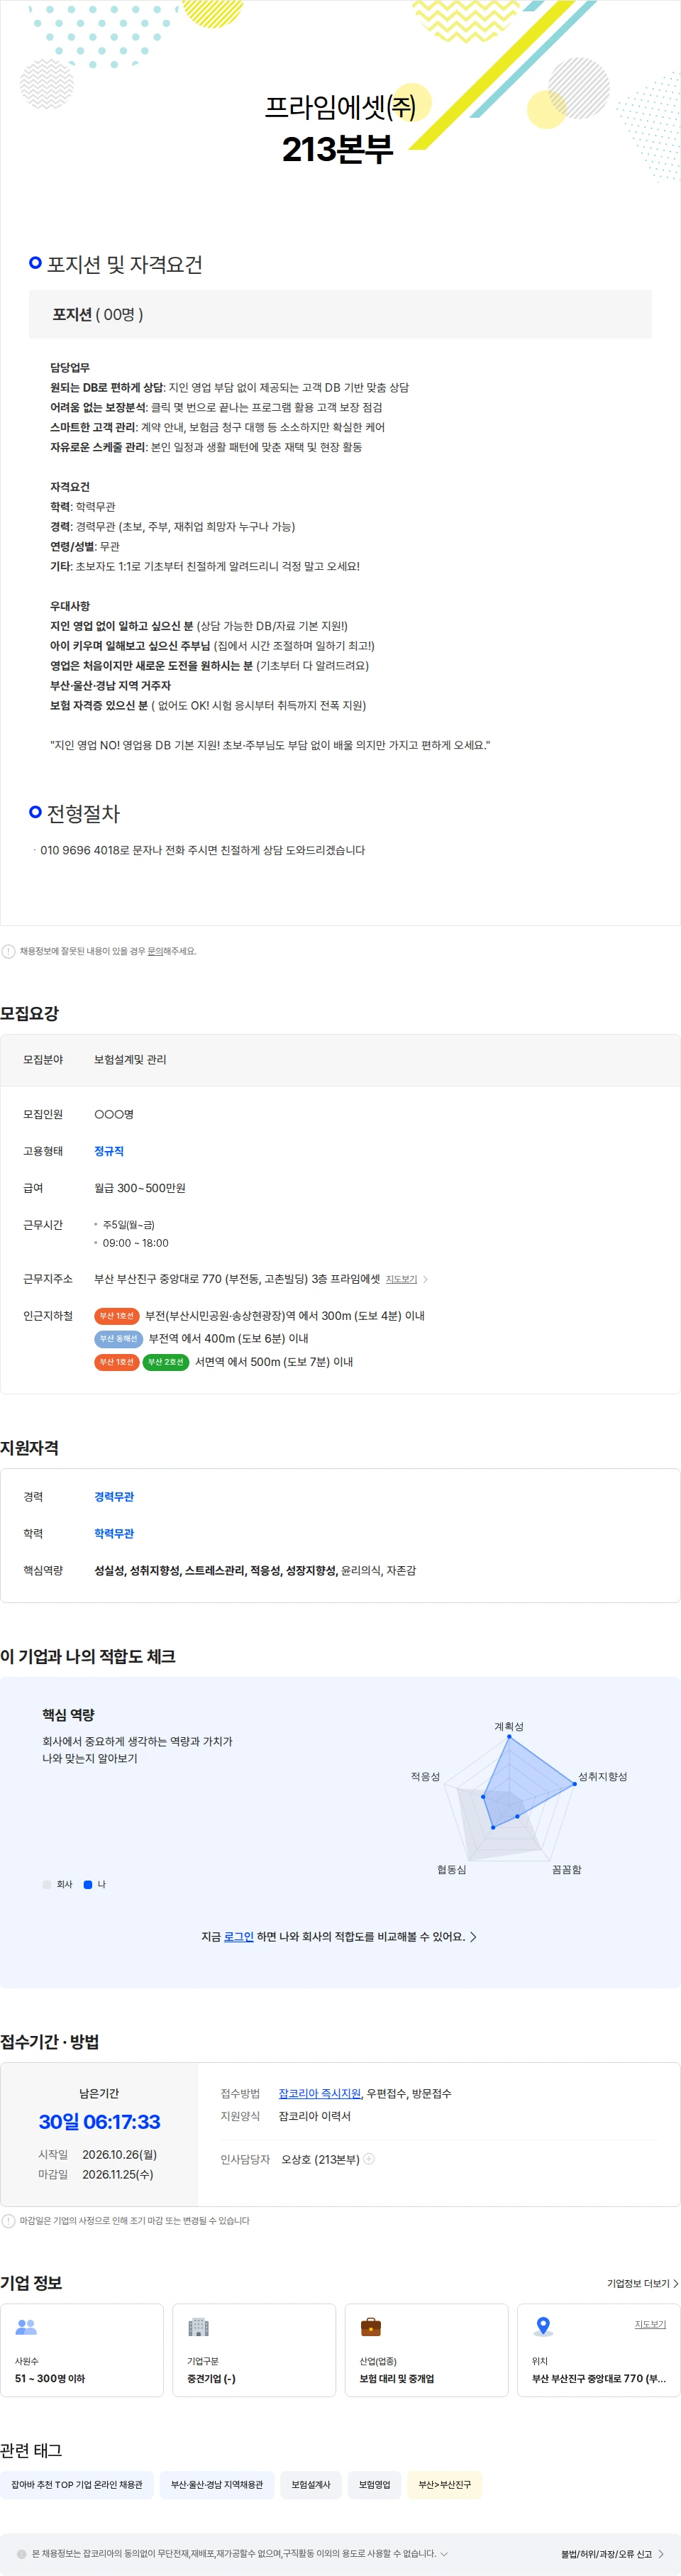Click the info icon beside deadline notice

coord(8,2220)
